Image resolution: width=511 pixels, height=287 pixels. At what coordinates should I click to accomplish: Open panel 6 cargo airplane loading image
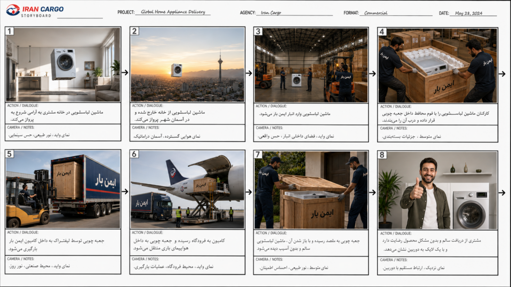click(188, 189)
